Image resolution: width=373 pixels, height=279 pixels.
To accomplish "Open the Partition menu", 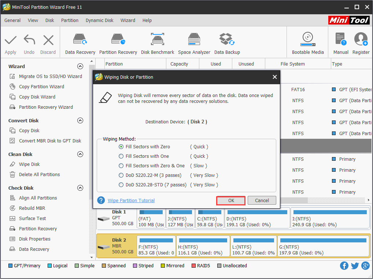I will coord(70,21).
